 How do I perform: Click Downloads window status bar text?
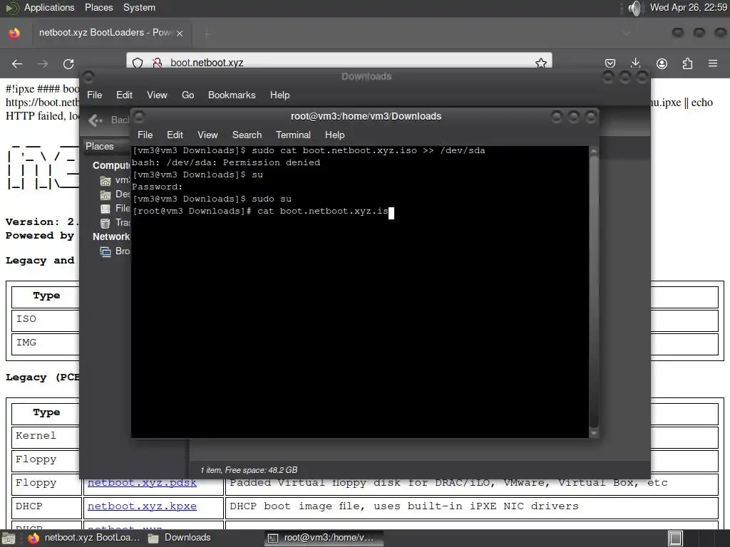249,470
